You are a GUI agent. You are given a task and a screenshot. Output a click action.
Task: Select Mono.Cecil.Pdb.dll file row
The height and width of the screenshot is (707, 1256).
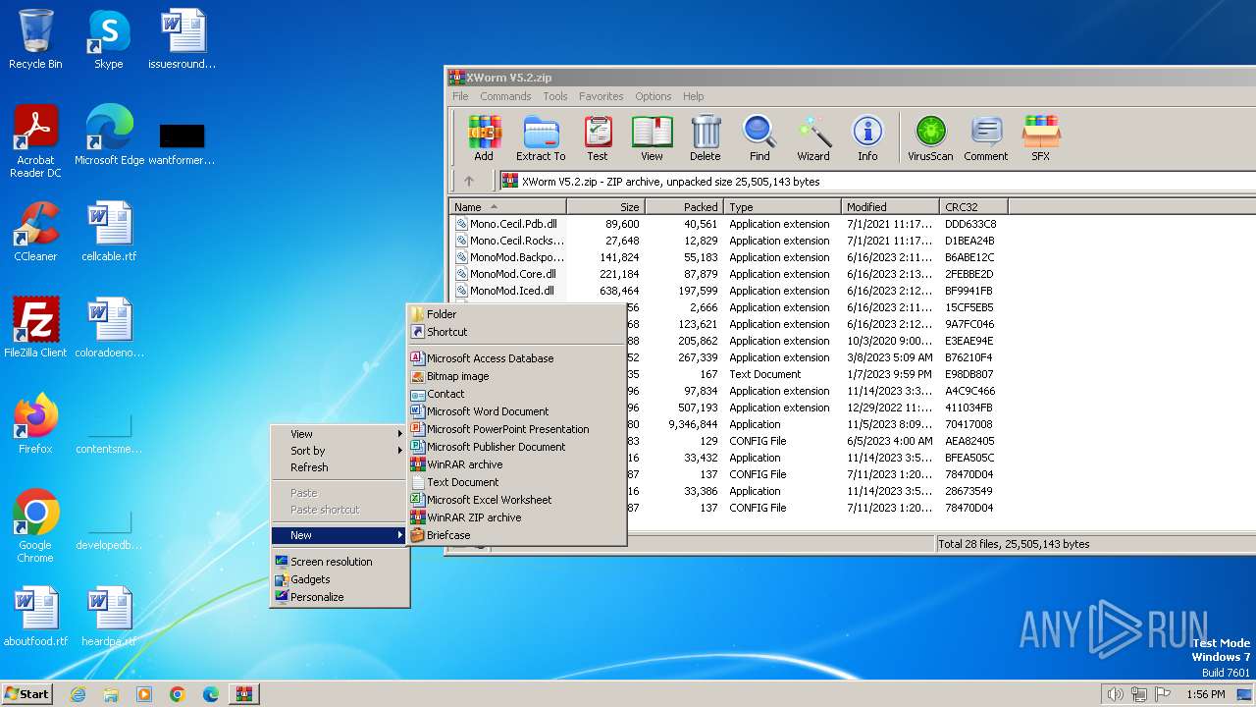728,224
